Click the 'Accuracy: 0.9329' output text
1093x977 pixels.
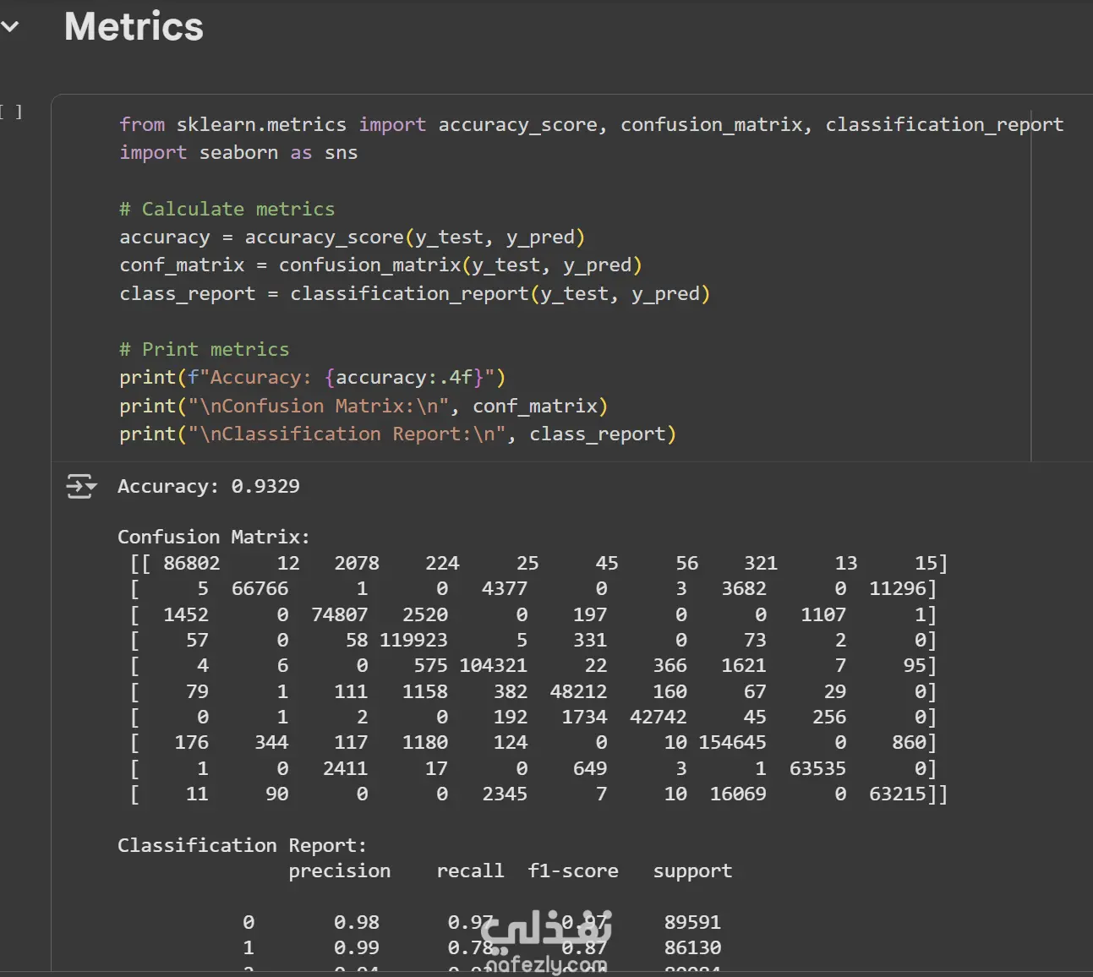tap(208, 487)
